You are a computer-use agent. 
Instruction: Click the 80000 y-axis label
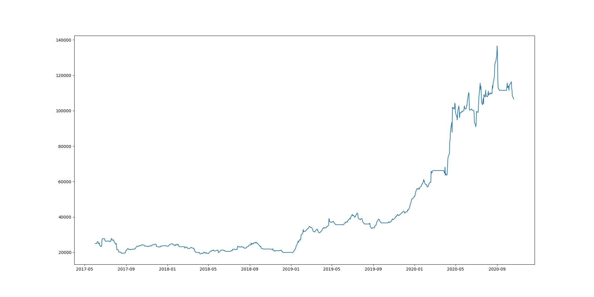point(65,146)
